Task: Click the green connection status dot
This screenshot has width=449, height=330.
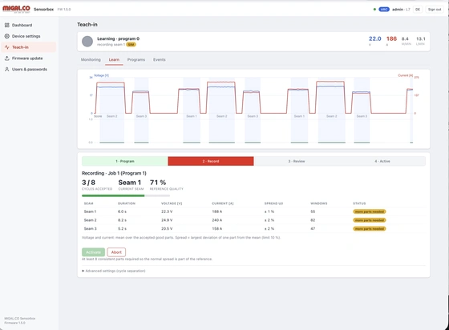Action: [374, 10]
